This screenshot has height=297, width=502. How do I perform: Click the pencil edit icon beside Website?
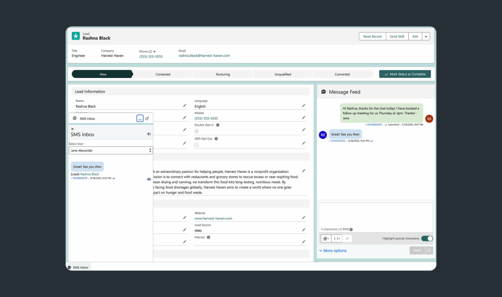click(303, 217)
